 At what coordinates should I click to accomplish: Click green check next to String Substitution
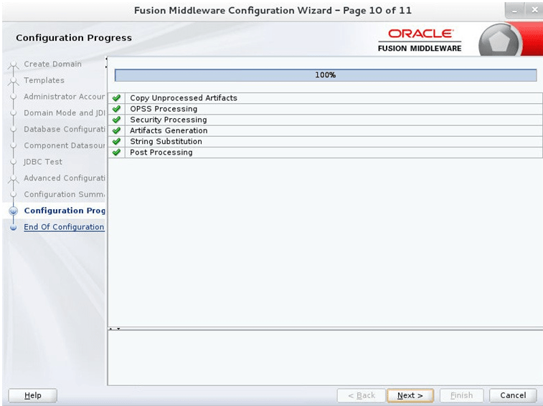coord(117,142)
